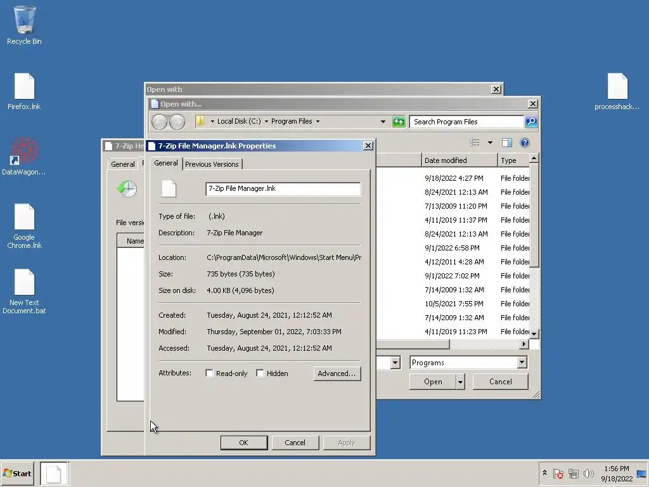Open the address bar history dropdown

383,121
